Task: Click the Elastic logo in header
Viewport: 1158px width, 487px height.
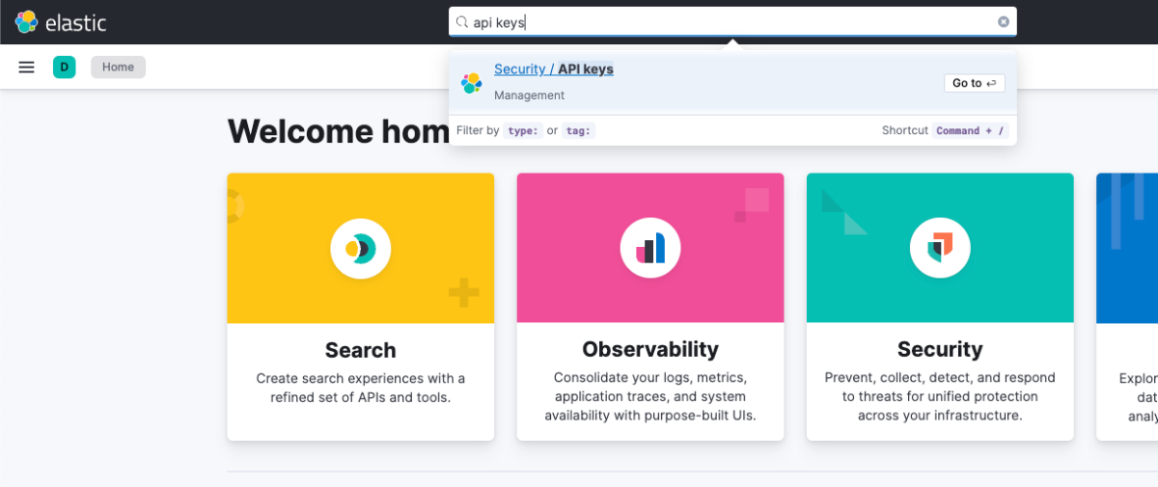Action: coord(60,22)
